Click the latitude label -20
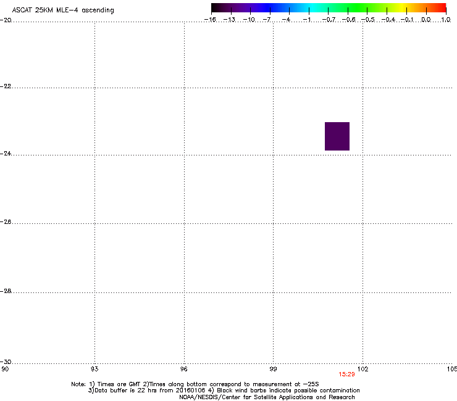Viewport: 457px width, 401px height. [x=6, y=20]
